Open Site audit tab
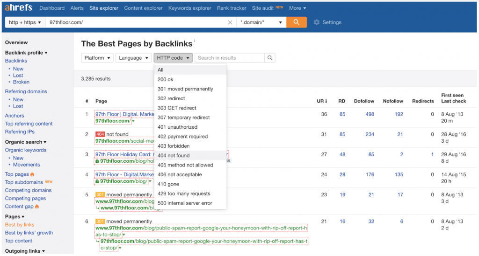479x256 pixels. (x=263, y=8)
